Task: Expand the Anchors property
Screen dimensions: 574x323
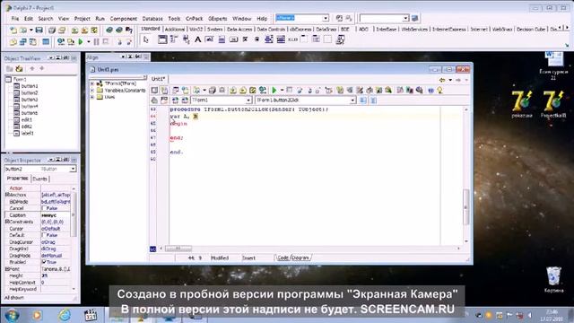Action: click(6, 195)
